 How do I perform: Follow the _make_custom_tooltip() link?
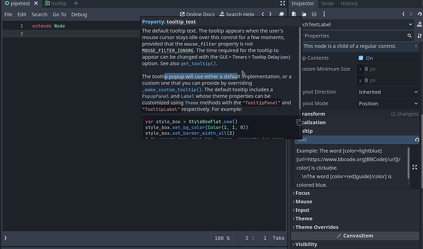pos(172,90)
